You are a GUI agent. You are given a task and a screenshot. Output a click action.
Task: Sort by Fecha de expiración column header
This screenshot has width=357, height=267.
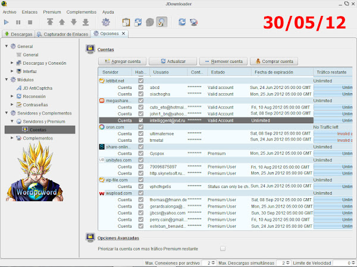point(282,72)
